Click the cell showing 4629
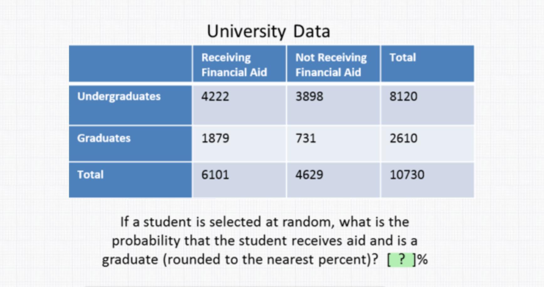Viewport: 544px width, 287px height. (x=333, y=180)
